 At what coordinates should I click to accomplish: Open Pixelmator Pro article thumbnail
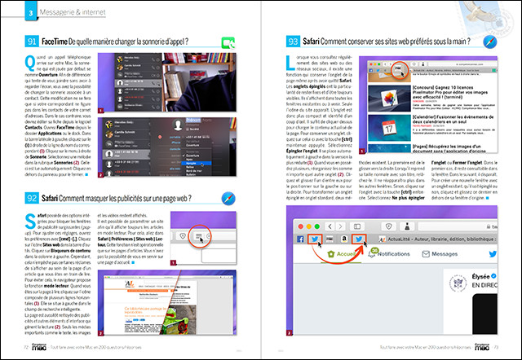pyautogui.click(x=389, y=98)
